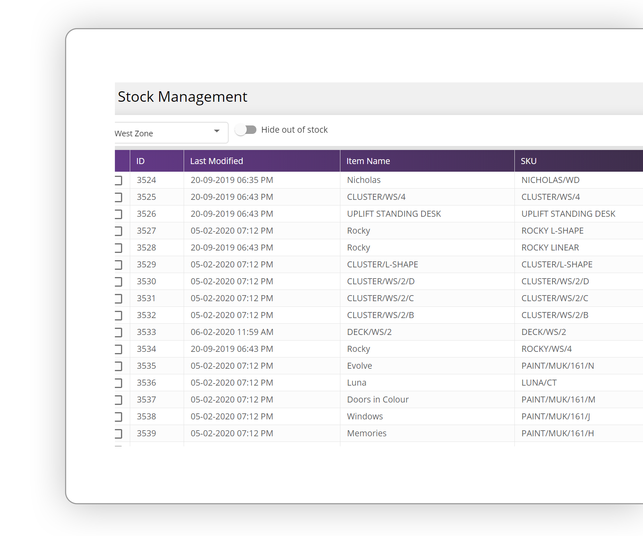Screen dimensions: 643x536
Task: Check the box for row 3530
Action: (118, 281)
